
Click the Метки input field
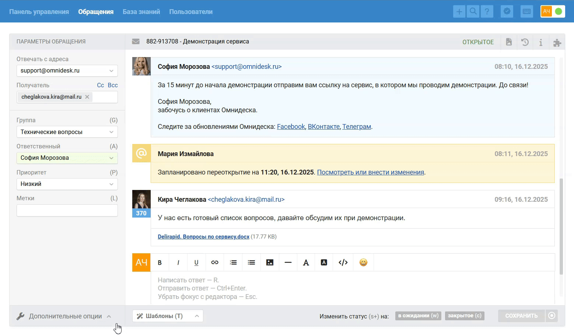(x=67, y=211)
